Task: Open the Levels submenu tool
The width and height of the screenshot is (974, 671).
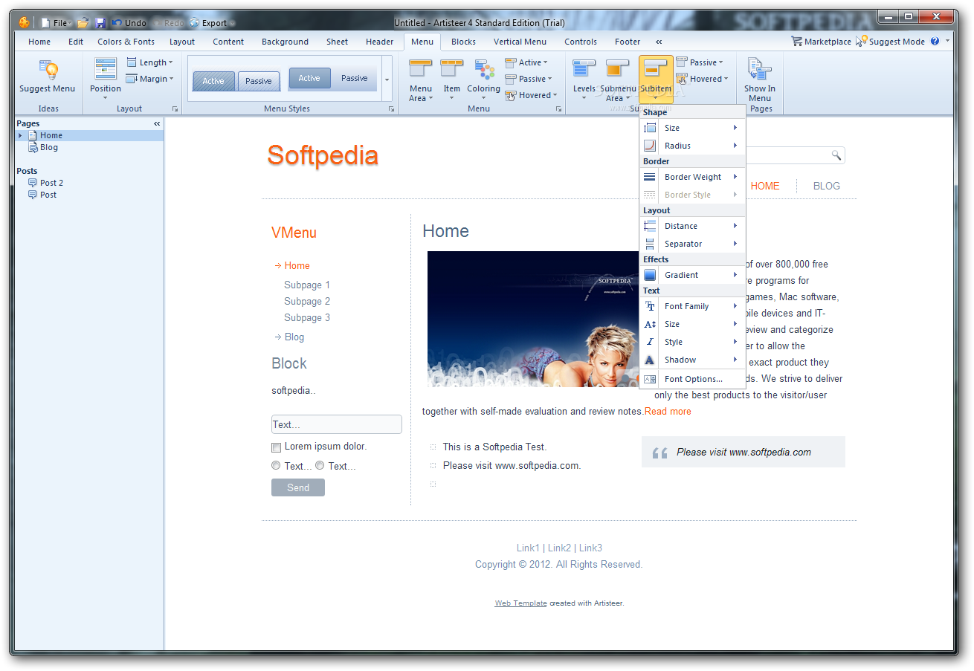Action: (584, 80)
